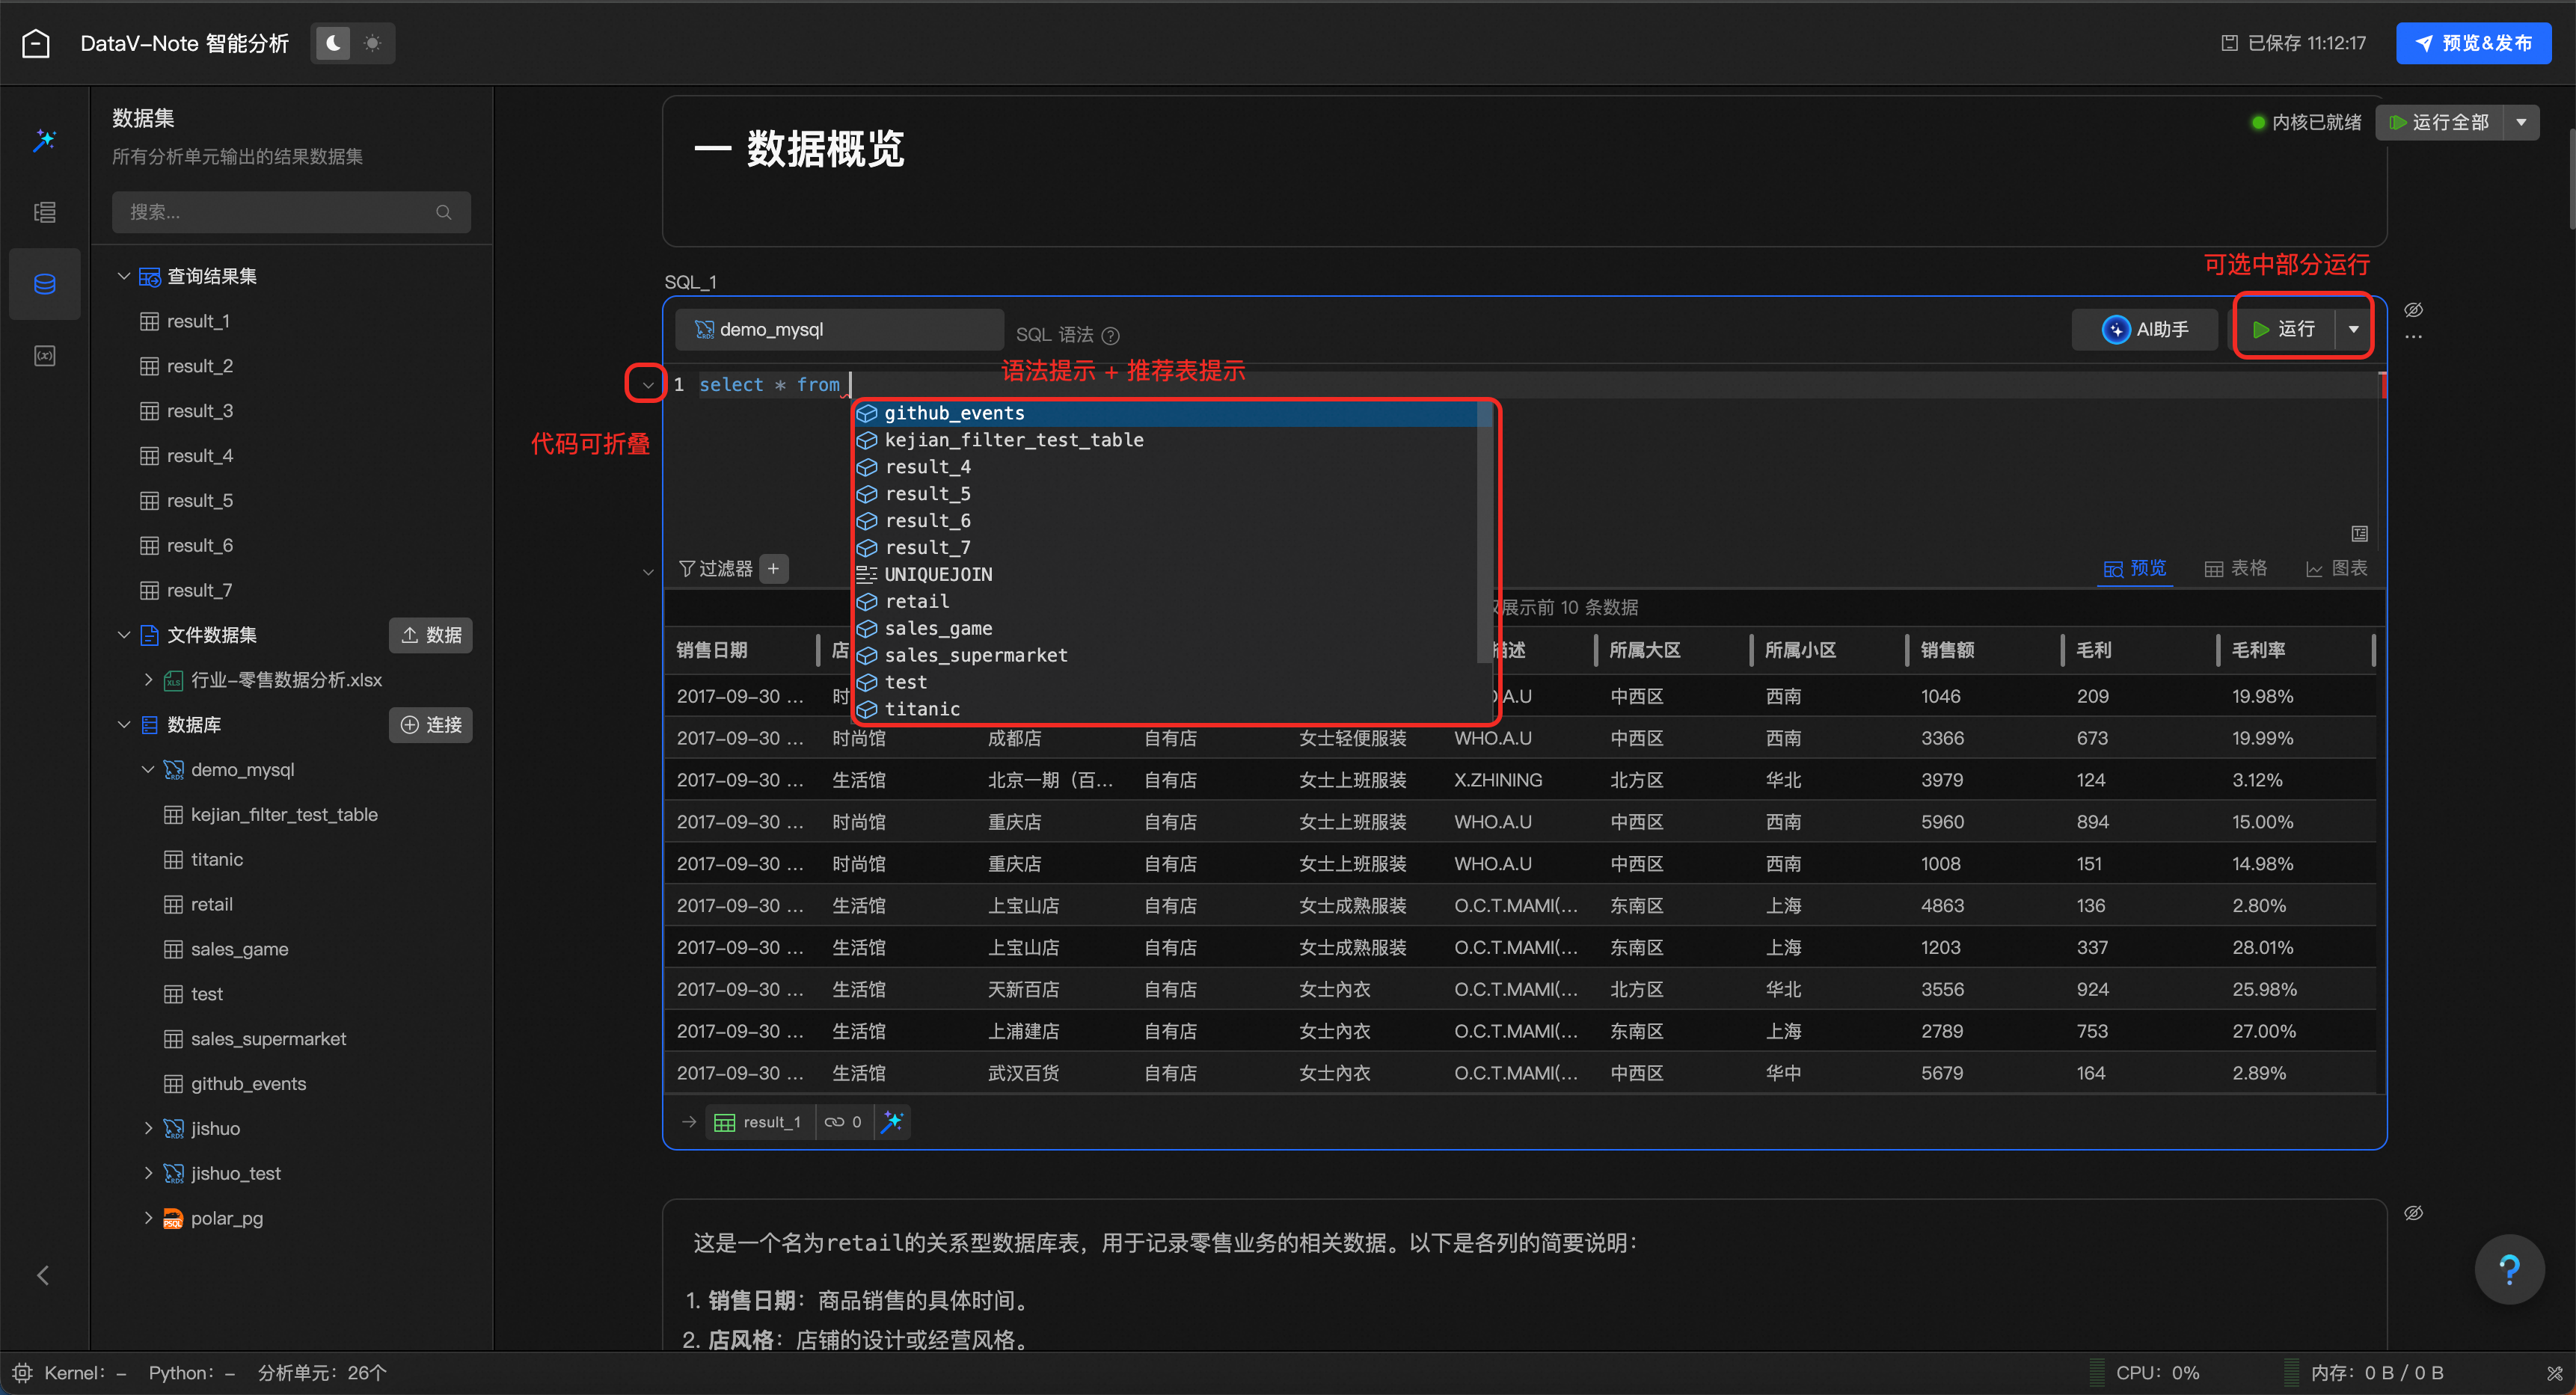Open the AI助手 assistant

coord(2144,329)
